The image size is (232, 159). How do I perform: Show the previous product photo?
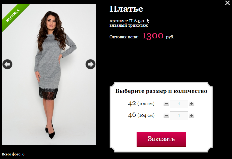7,64
